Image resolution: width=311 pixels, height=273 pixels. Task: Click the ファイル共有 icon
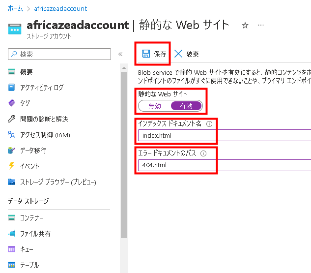(x=12, y=233)
